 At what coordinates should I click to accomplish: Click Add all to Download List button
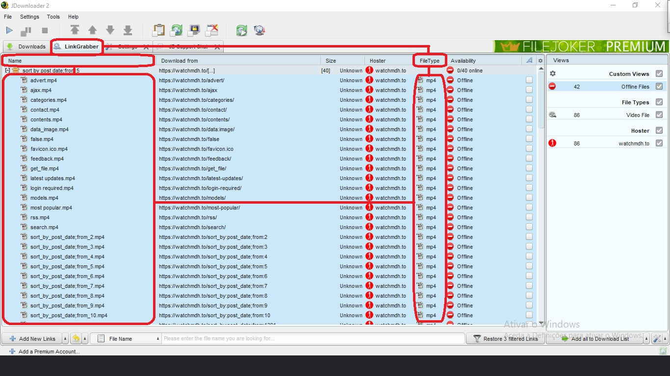point(594,338)
